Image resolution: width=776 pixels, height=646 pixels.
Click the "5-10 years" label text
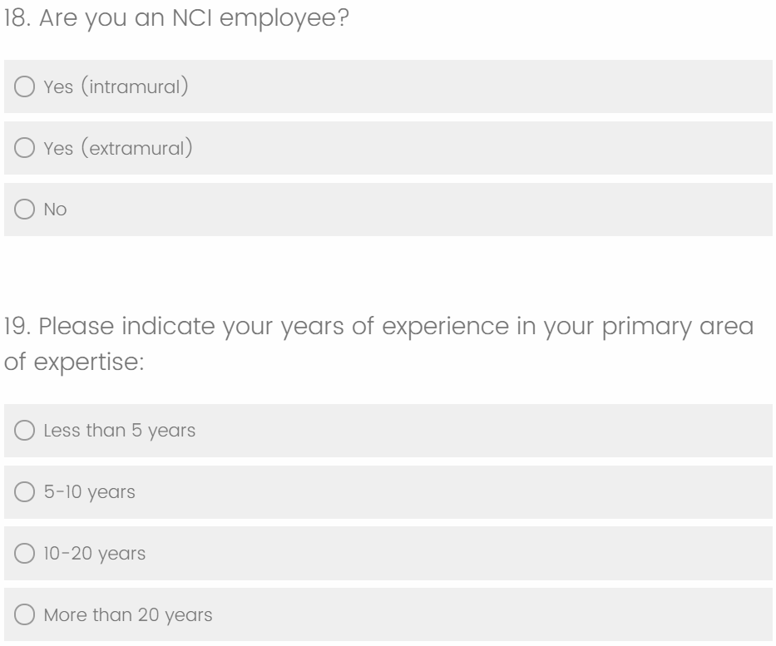tap(89, 493)
